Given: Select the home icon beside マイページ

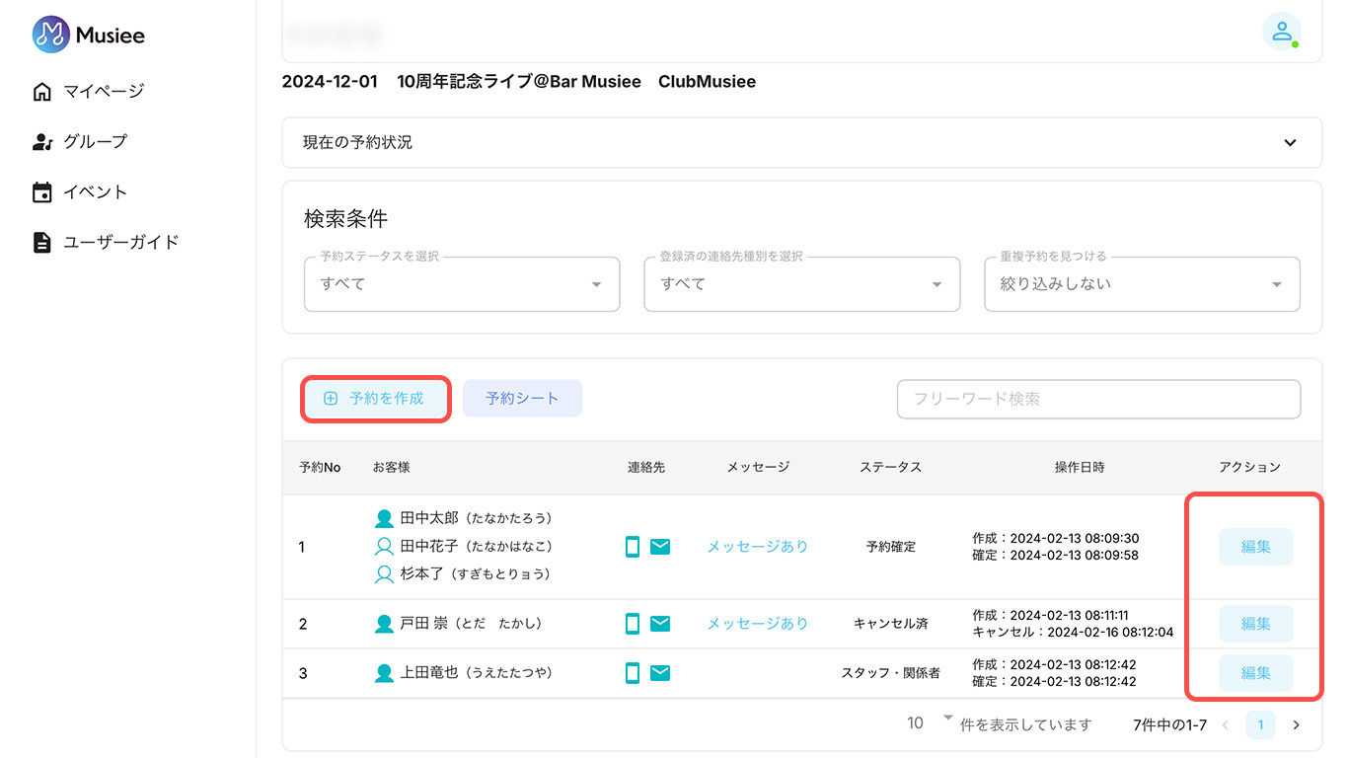Looking at the screenshot, I should click(x=41, y=90).
